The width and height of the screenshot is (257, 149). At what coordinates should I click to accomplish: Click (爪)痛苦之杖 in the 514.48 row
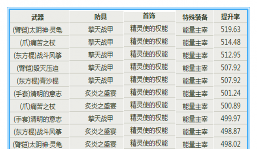pos(38,43)
